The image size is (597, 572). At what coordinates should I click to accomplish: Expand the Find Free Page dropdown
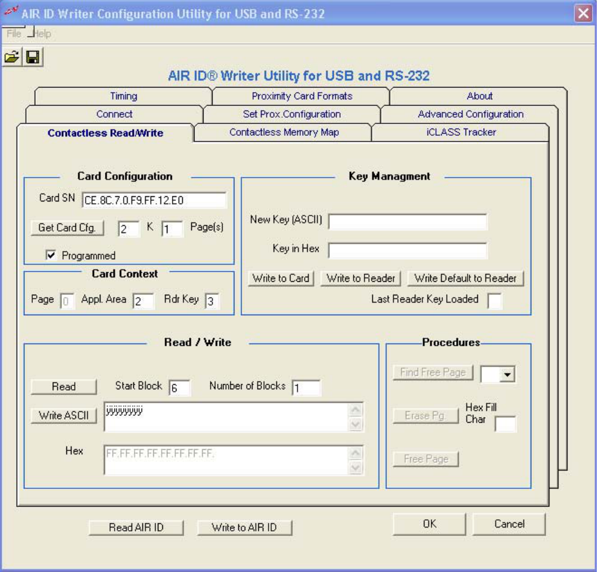pyautogui.click(x=507, y=374)
